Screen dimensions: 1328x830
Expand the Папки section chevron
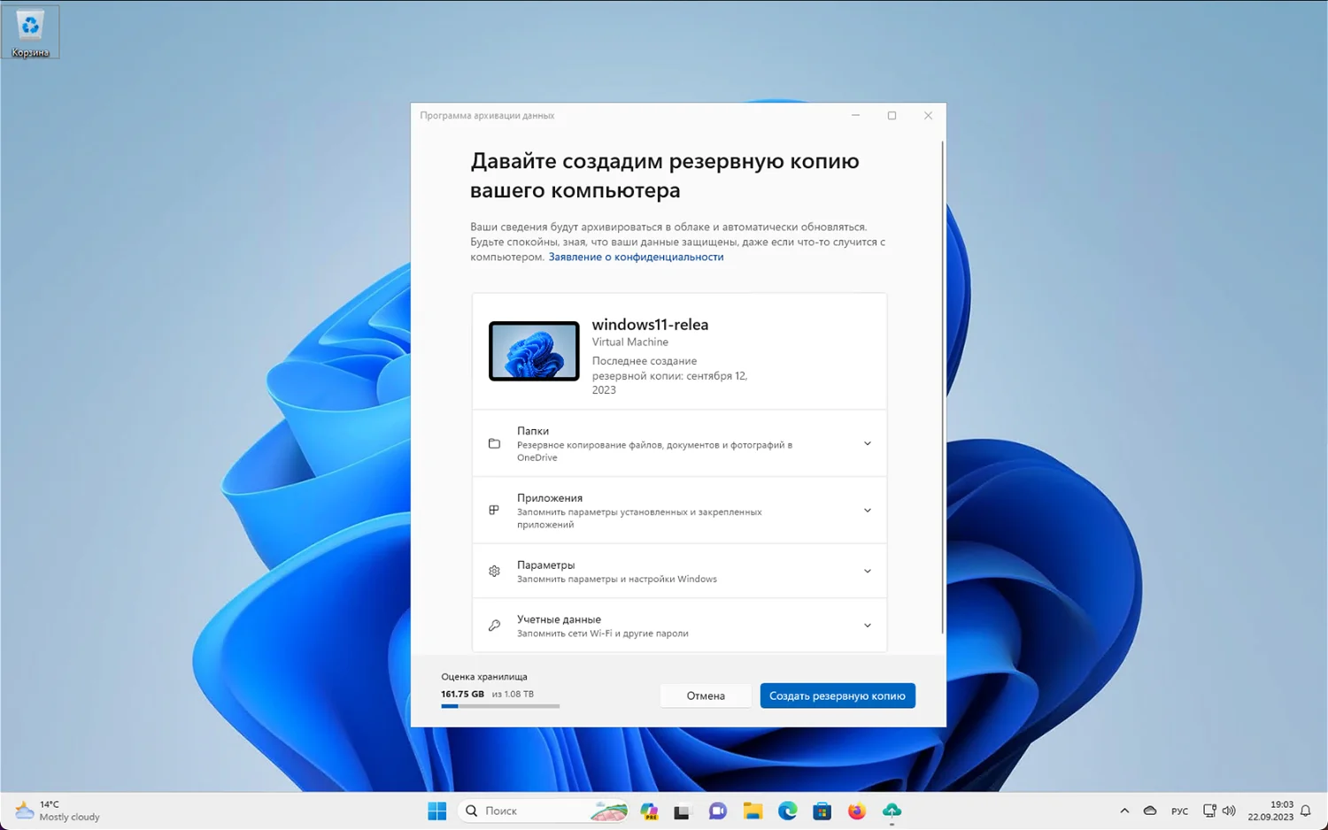[x=867, y=443]
